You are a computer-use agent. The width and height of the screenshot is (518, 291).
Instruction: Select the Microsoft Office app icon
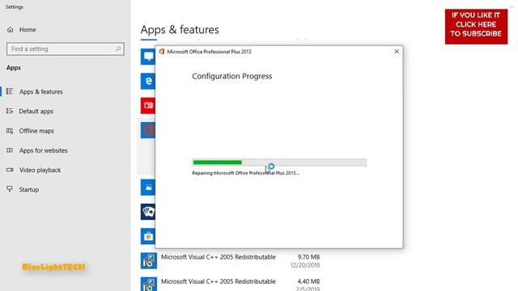[x=147, y=130]
